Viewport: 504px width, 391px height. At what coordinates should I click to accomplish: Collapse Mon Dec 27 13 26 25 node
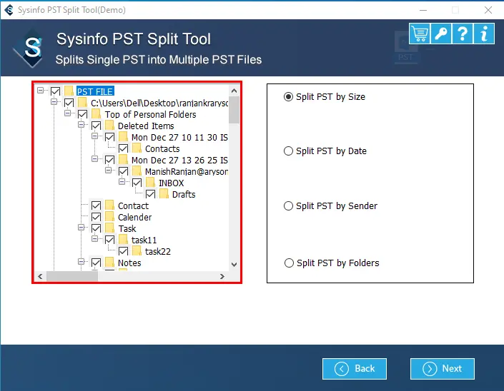pyautogui.click(x=95, y=159)
